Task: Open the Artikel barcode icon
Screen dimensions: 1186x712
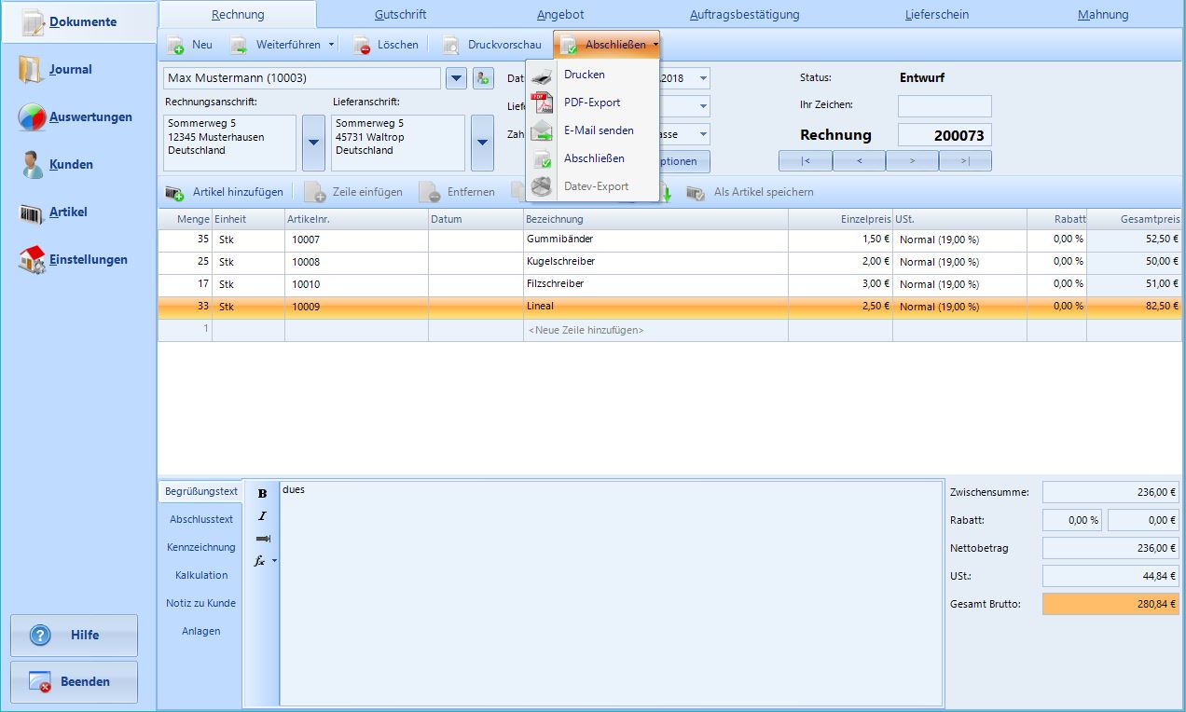Action: [x=32, y=212]
